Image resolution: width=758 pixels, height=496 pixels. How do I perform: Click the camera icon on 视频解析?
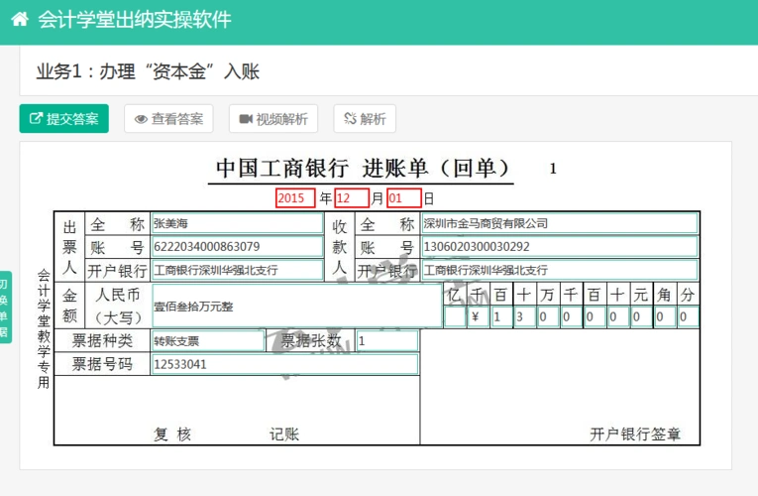[x=246, y=119]
